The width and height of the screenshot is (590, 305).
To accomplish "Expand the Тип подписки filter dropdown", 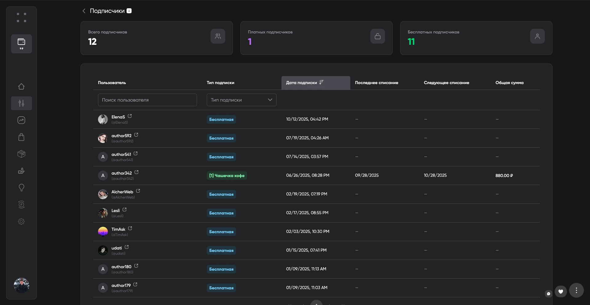I will [241, 100].
